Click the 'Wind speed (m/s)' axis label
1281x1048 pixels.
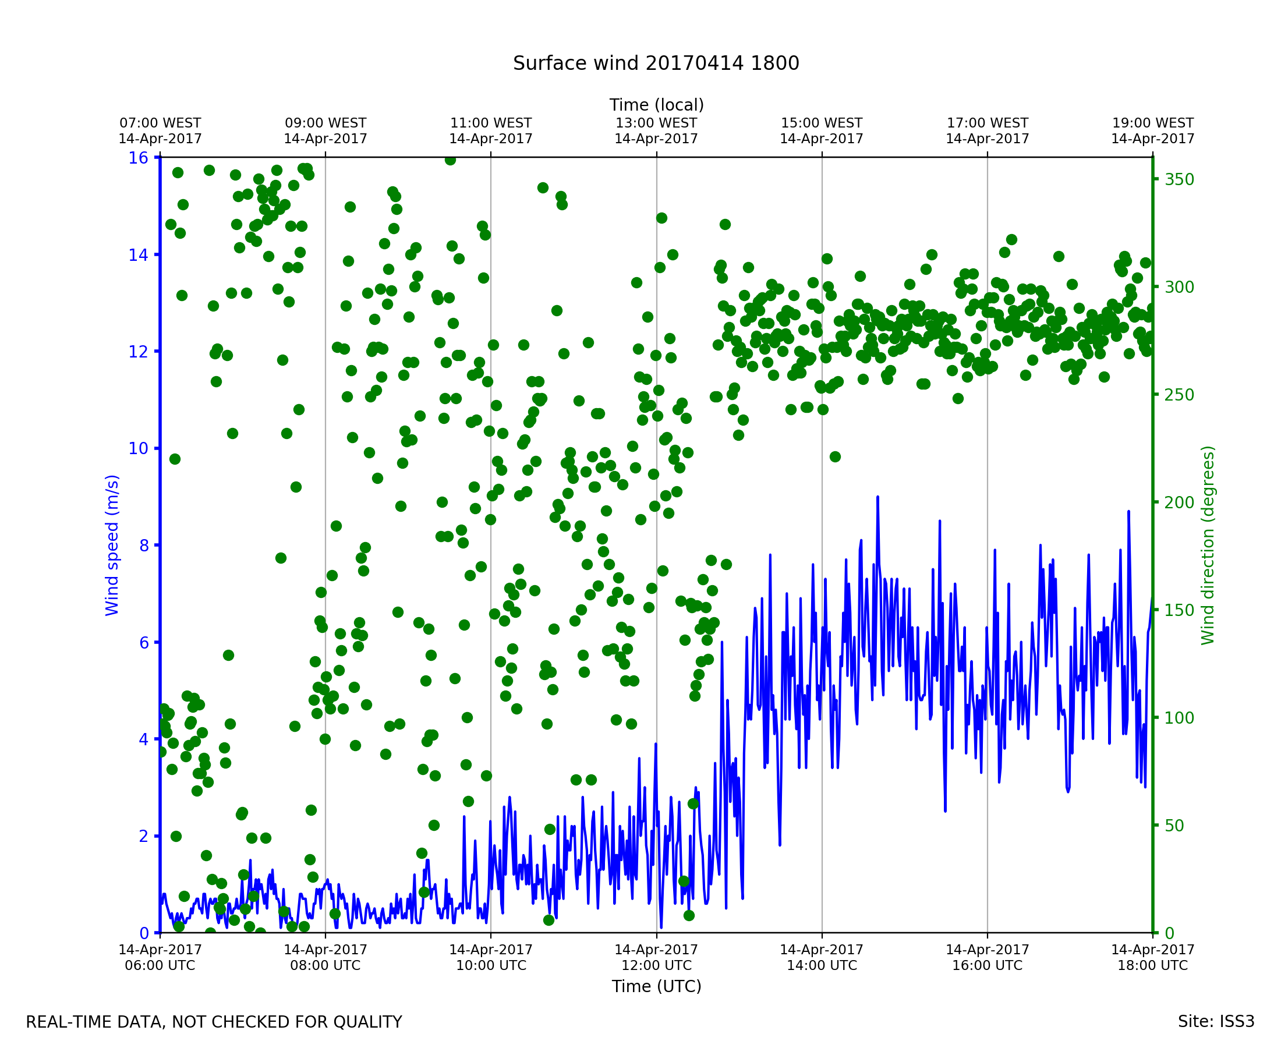pos(112,545)
